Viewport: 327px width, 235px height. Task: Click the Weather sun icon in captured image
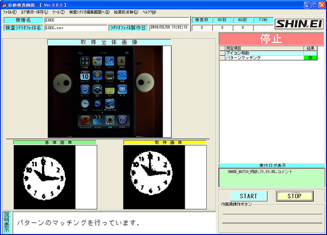[97, 75]
